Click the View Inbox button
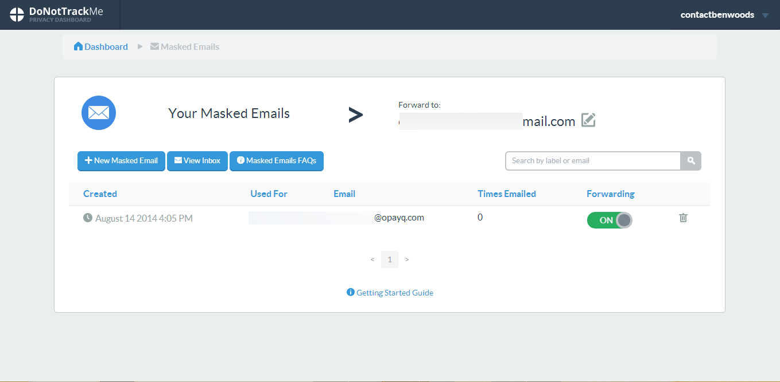The image size is (780, 382). tap(197, 161)
